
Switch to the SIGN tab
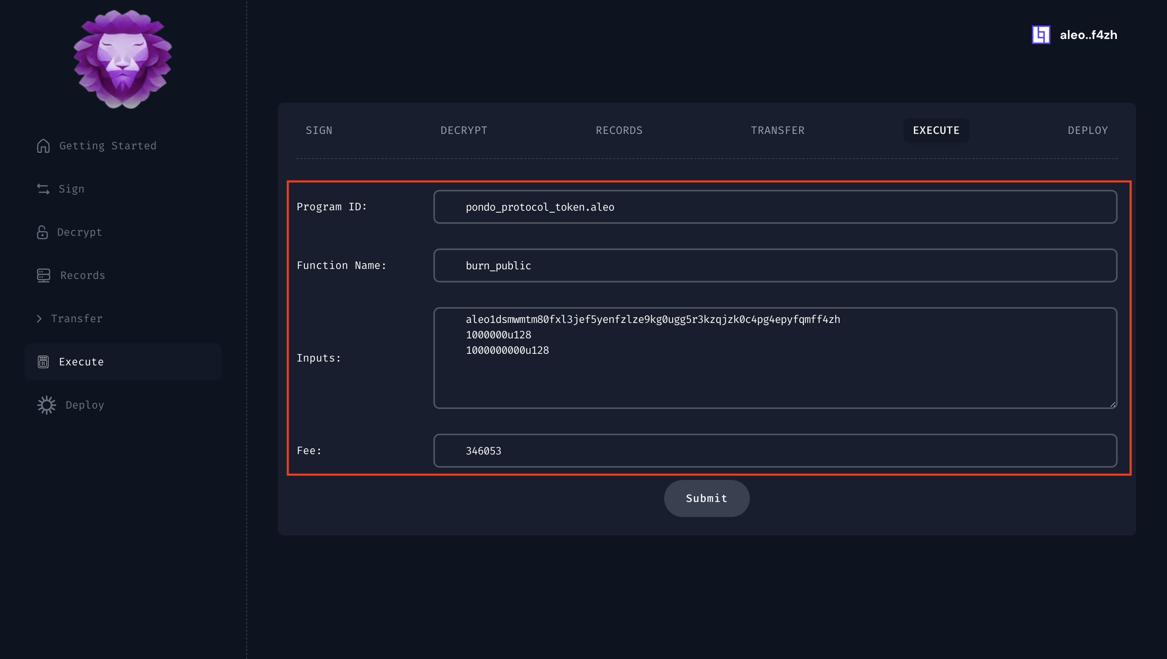point(319,130)
